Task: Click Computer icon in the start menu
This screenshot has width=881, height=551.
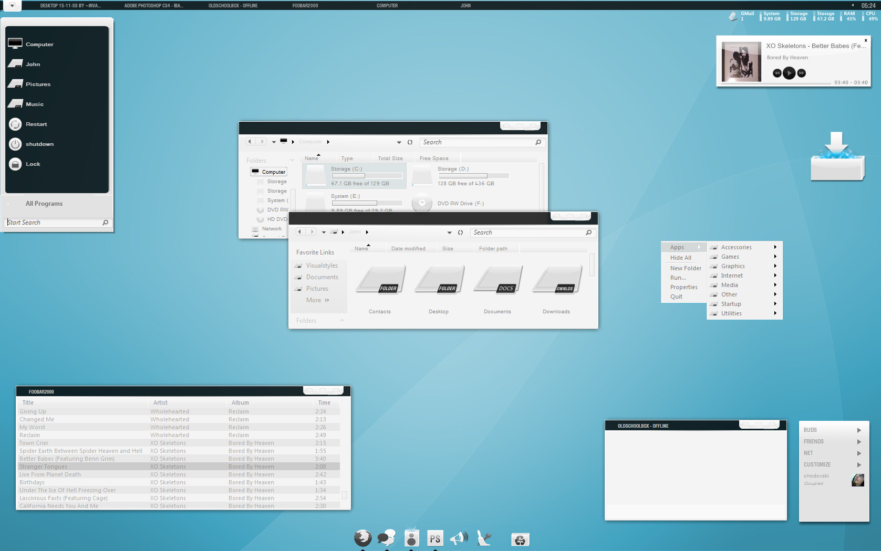Action: click(x=15, y=44)
